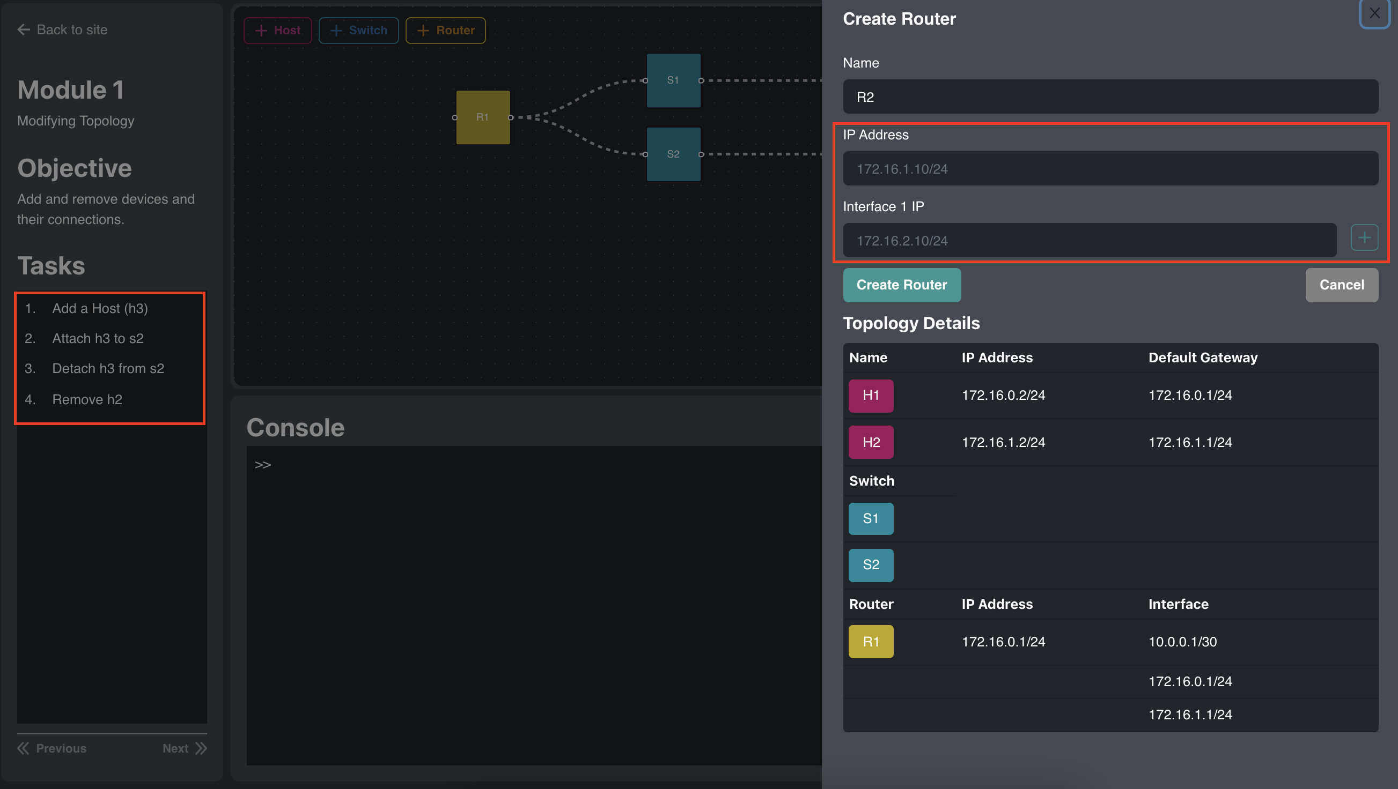Click the H1 host badge in Topology Details

click(x=871, y=396)
